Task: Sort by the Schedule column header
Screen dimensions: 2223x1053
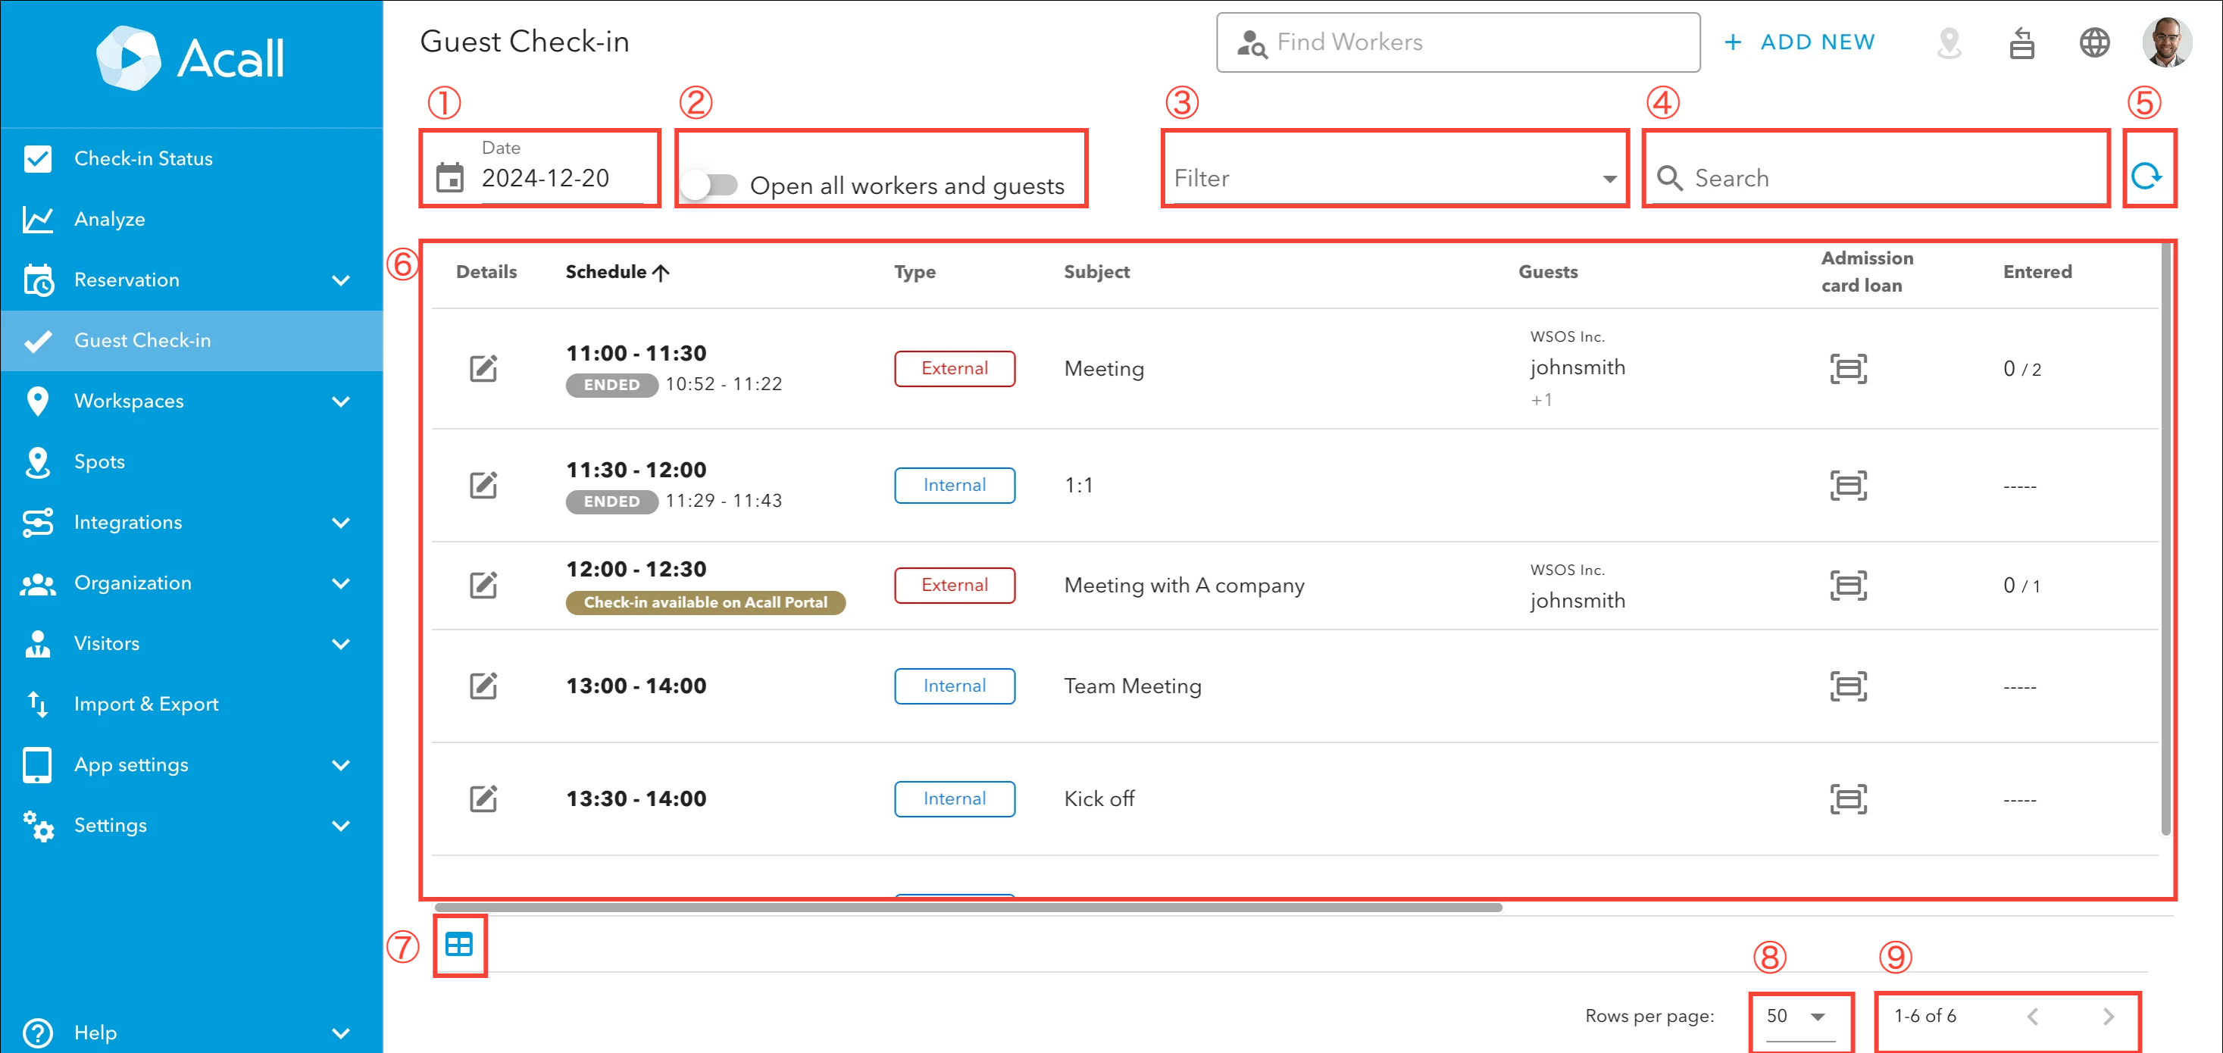Action: pyautogui.click(x=617, y=272)
